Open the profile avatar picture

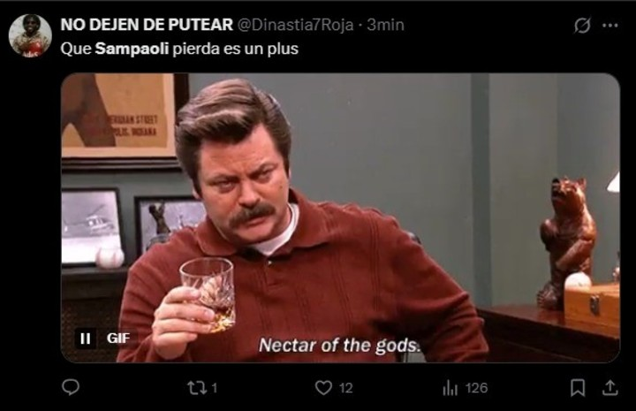[30, 34]
